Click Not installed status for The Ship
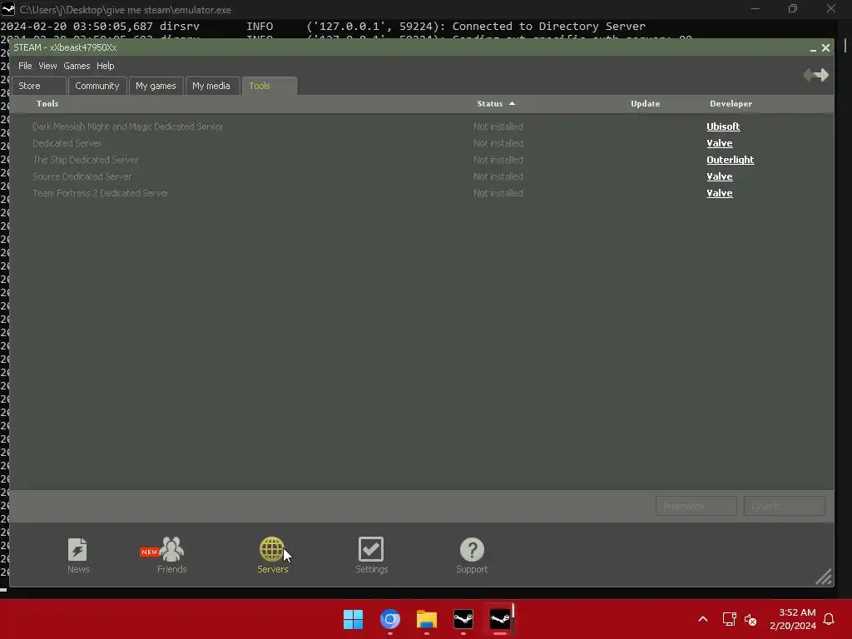Image resolution: width=852 pixels, height=639 pixels. point(498,160)
